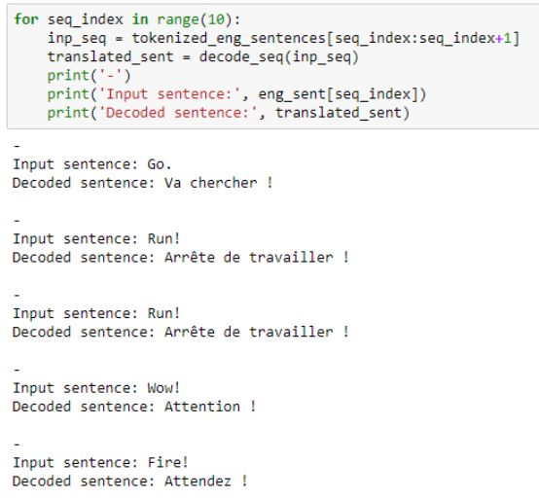
Task: Click the 'Decoded sentence:' string literal in code
Action: coord(178,113)
